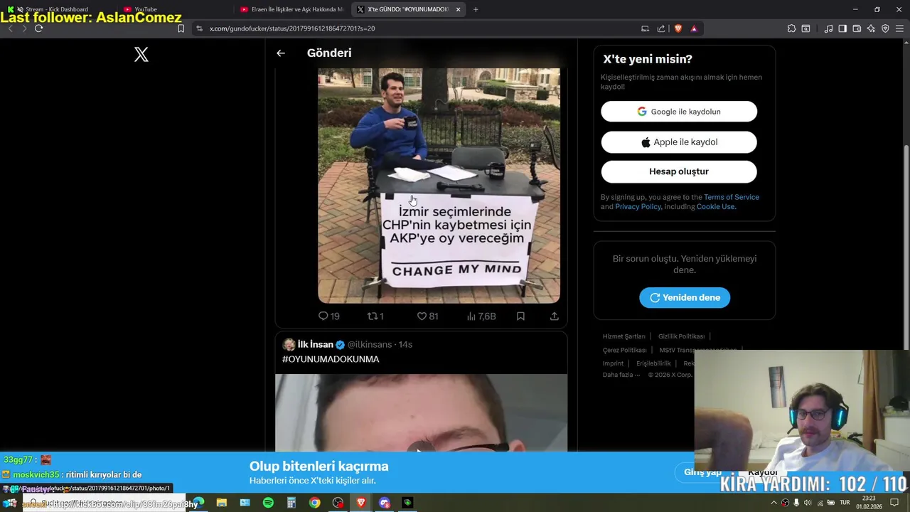This screenshot has width=910, height=512.
Task: Click the share page icon in address bar
Action: coord(661,28)
